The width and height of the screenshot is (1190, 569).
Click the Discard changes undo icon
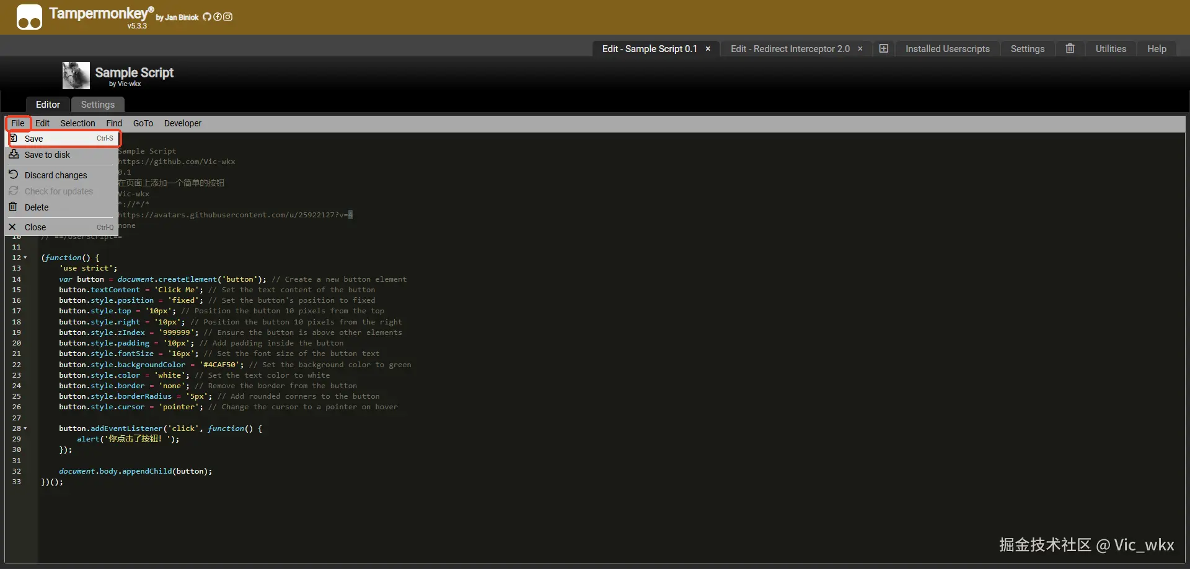click(x=14, y=174)
